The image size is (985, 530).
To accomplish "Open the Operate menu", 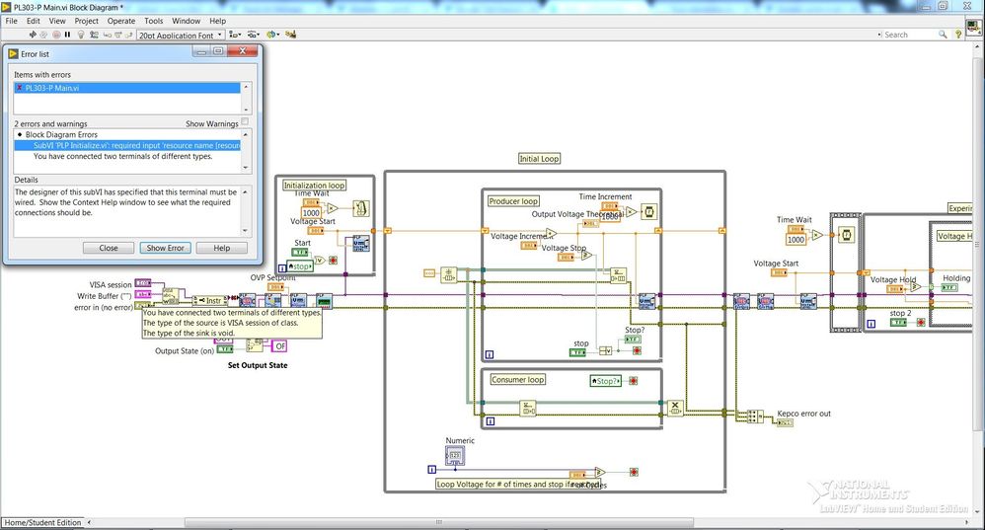I will pyautogui.click(x=121, y=21).
